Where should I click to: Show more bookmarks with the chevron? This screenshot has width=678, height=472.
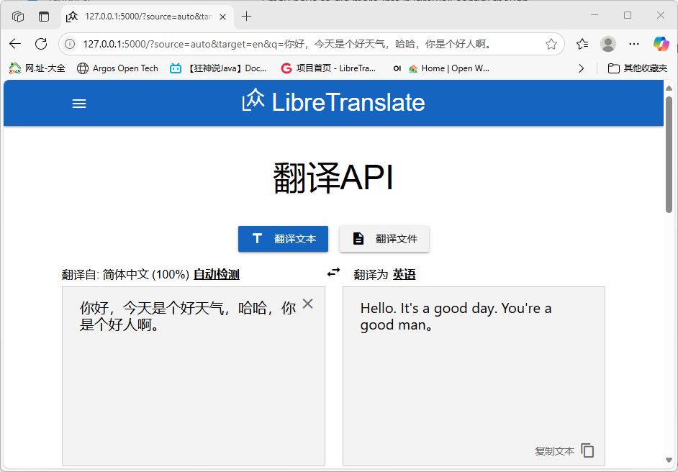tap(581, 68)
